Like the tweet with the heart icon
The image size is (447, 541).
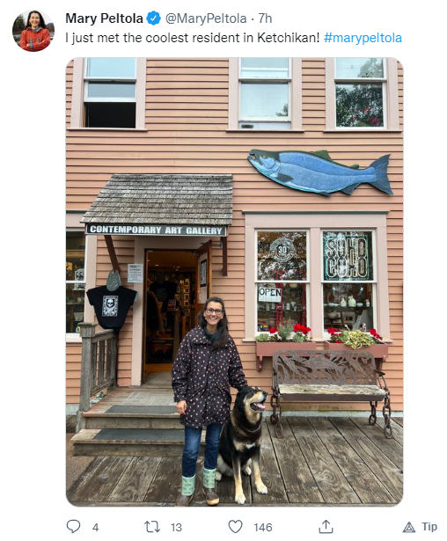click(236, 527)
